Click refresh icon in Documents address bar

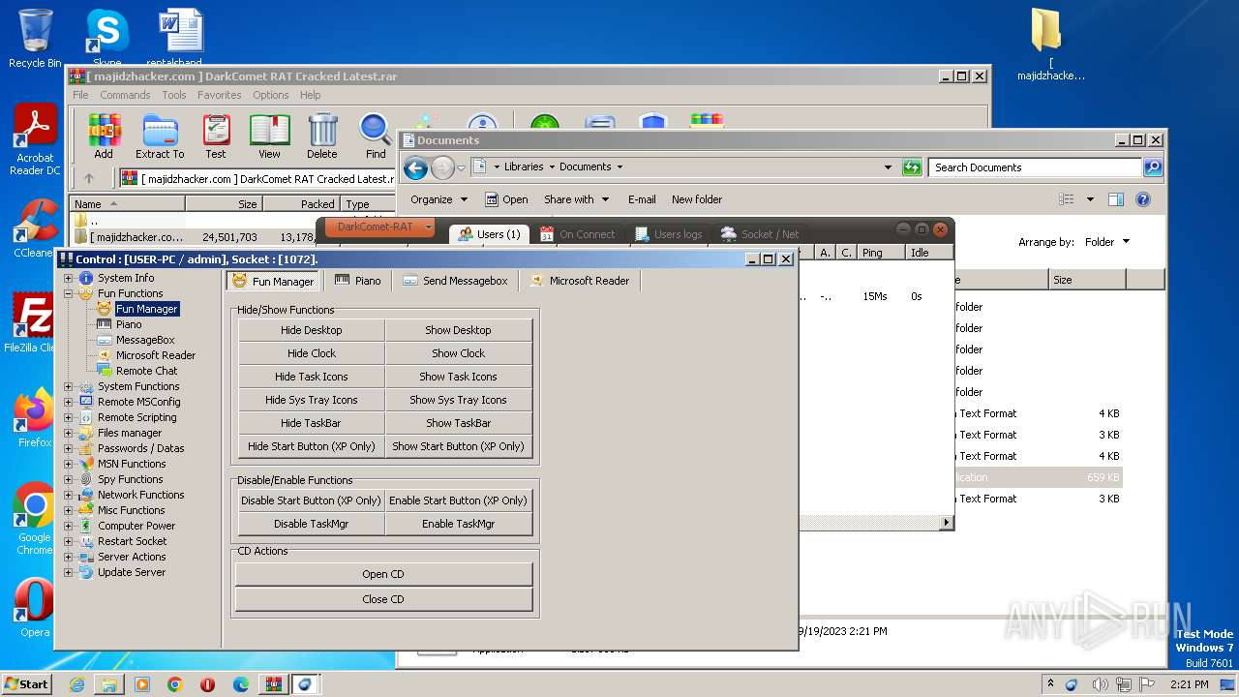pyautogui.click(x=912, y=167)
